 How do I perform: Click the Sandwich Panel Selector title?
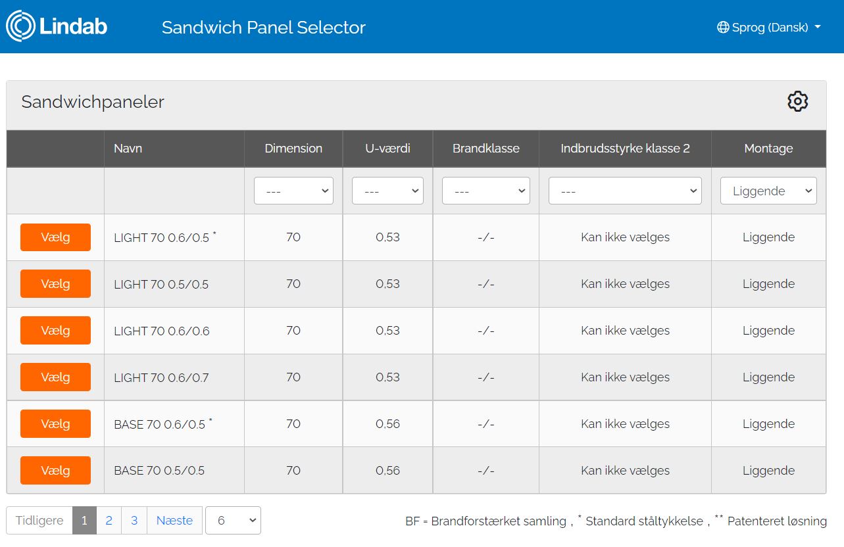pos(263,28)
